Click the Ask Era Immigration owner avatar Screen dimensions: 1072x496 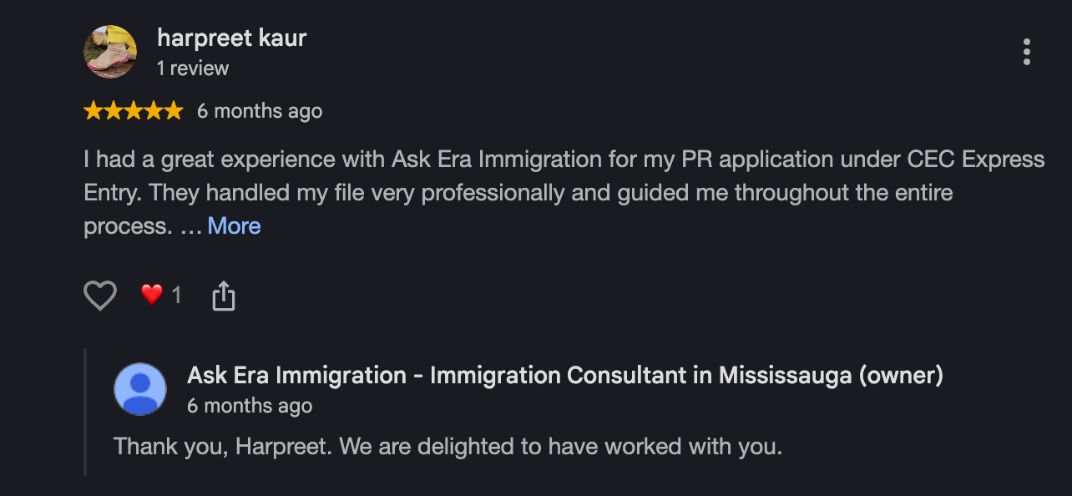(x=140, y=389)
